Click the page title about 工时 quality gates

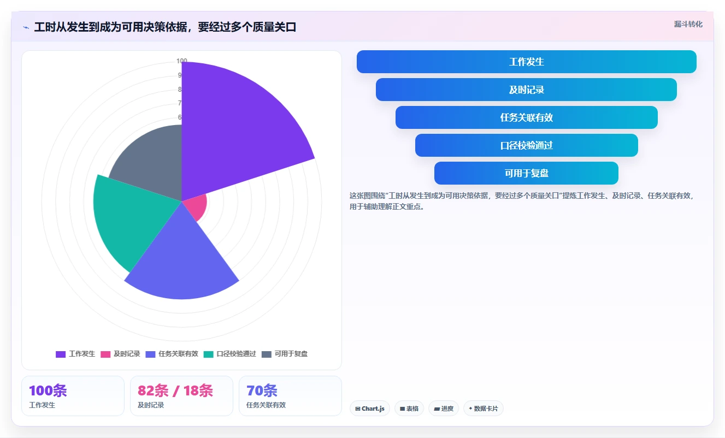click(x=165, y=27)
